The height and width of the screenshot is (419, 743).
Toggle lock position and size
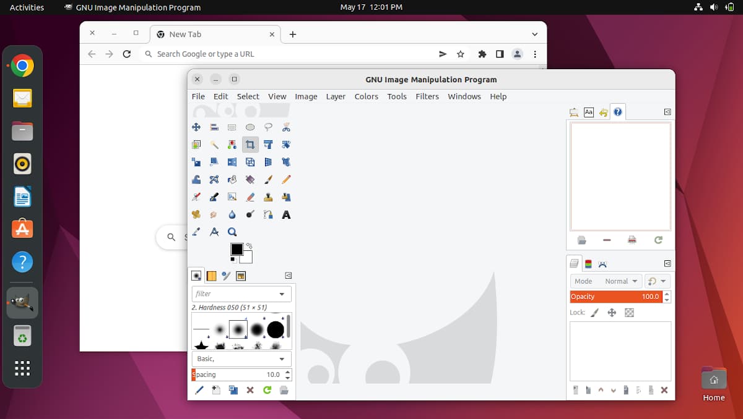612,313
